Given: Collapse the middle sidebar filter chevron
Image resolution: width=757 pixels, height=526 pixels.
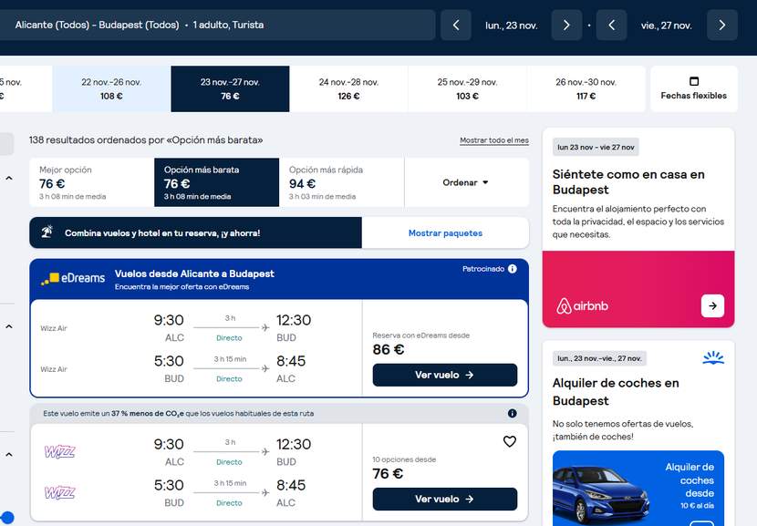Looking at the screenshot, I should coord(9,326).
